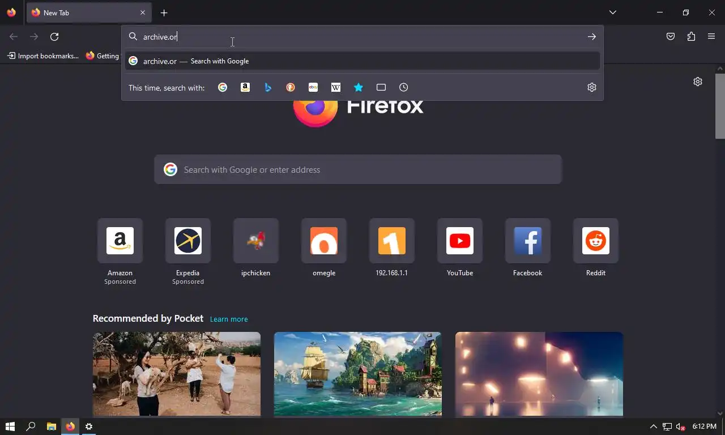This screenshot has height=435, width=725.
Task: Open File Explorer from the taskbar
Action: (x=51, y=427)
